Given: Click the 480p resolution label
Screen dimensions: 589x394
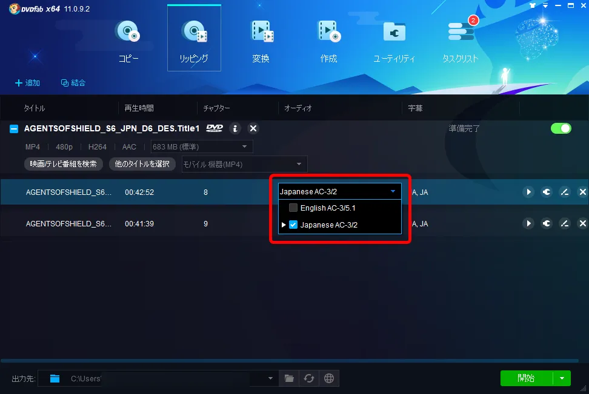Looking at the screenshot, I should (x=64, y=146).
